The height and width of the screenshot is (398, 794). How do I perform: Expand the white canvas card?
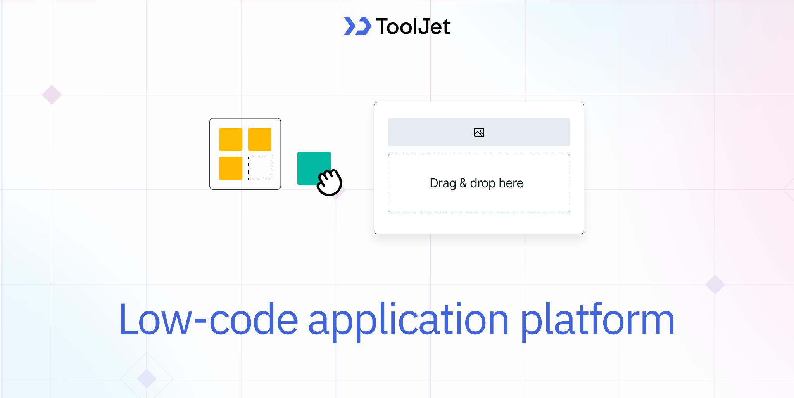(x=478, y=168)
